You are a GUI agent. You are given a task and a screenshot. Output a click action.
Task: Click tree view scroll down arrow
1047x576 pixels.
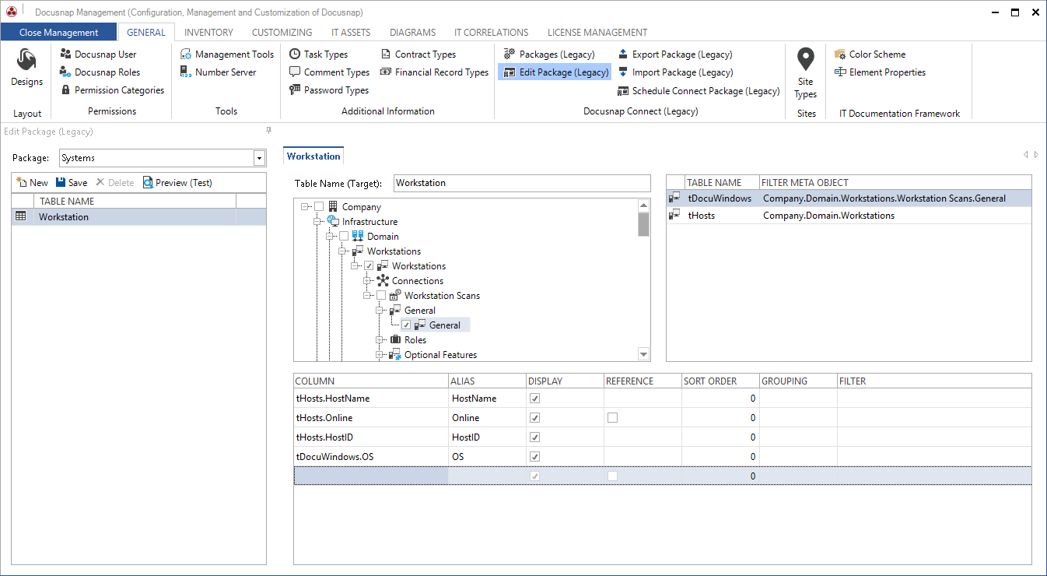644,355
